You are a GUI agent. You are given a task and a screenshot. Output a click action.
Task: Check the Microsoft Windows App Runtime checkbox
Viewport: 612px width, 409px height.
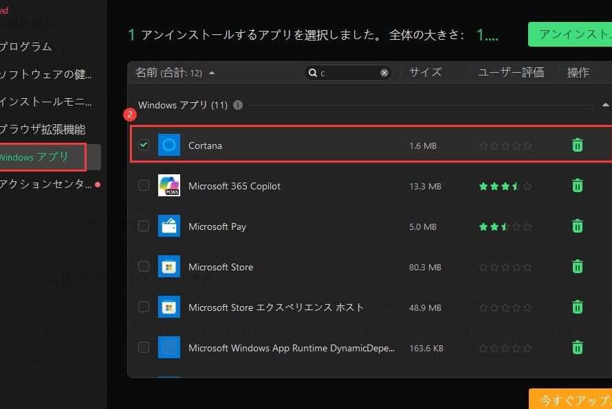coord(144,347)
